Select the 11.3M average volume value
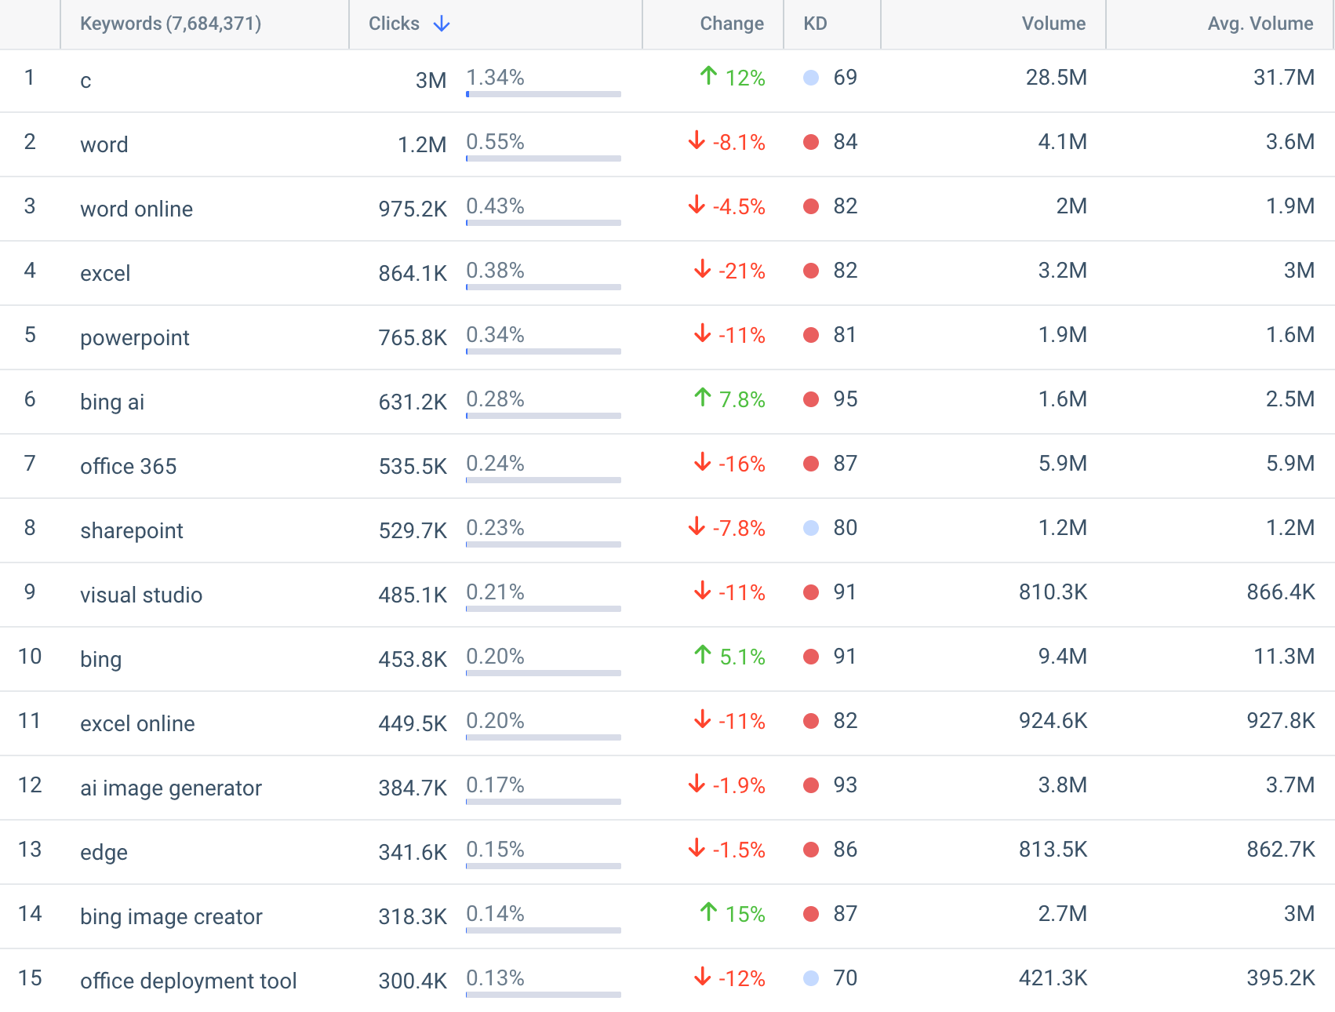Screen dimensions: 1335x1012 point(1283,656)
